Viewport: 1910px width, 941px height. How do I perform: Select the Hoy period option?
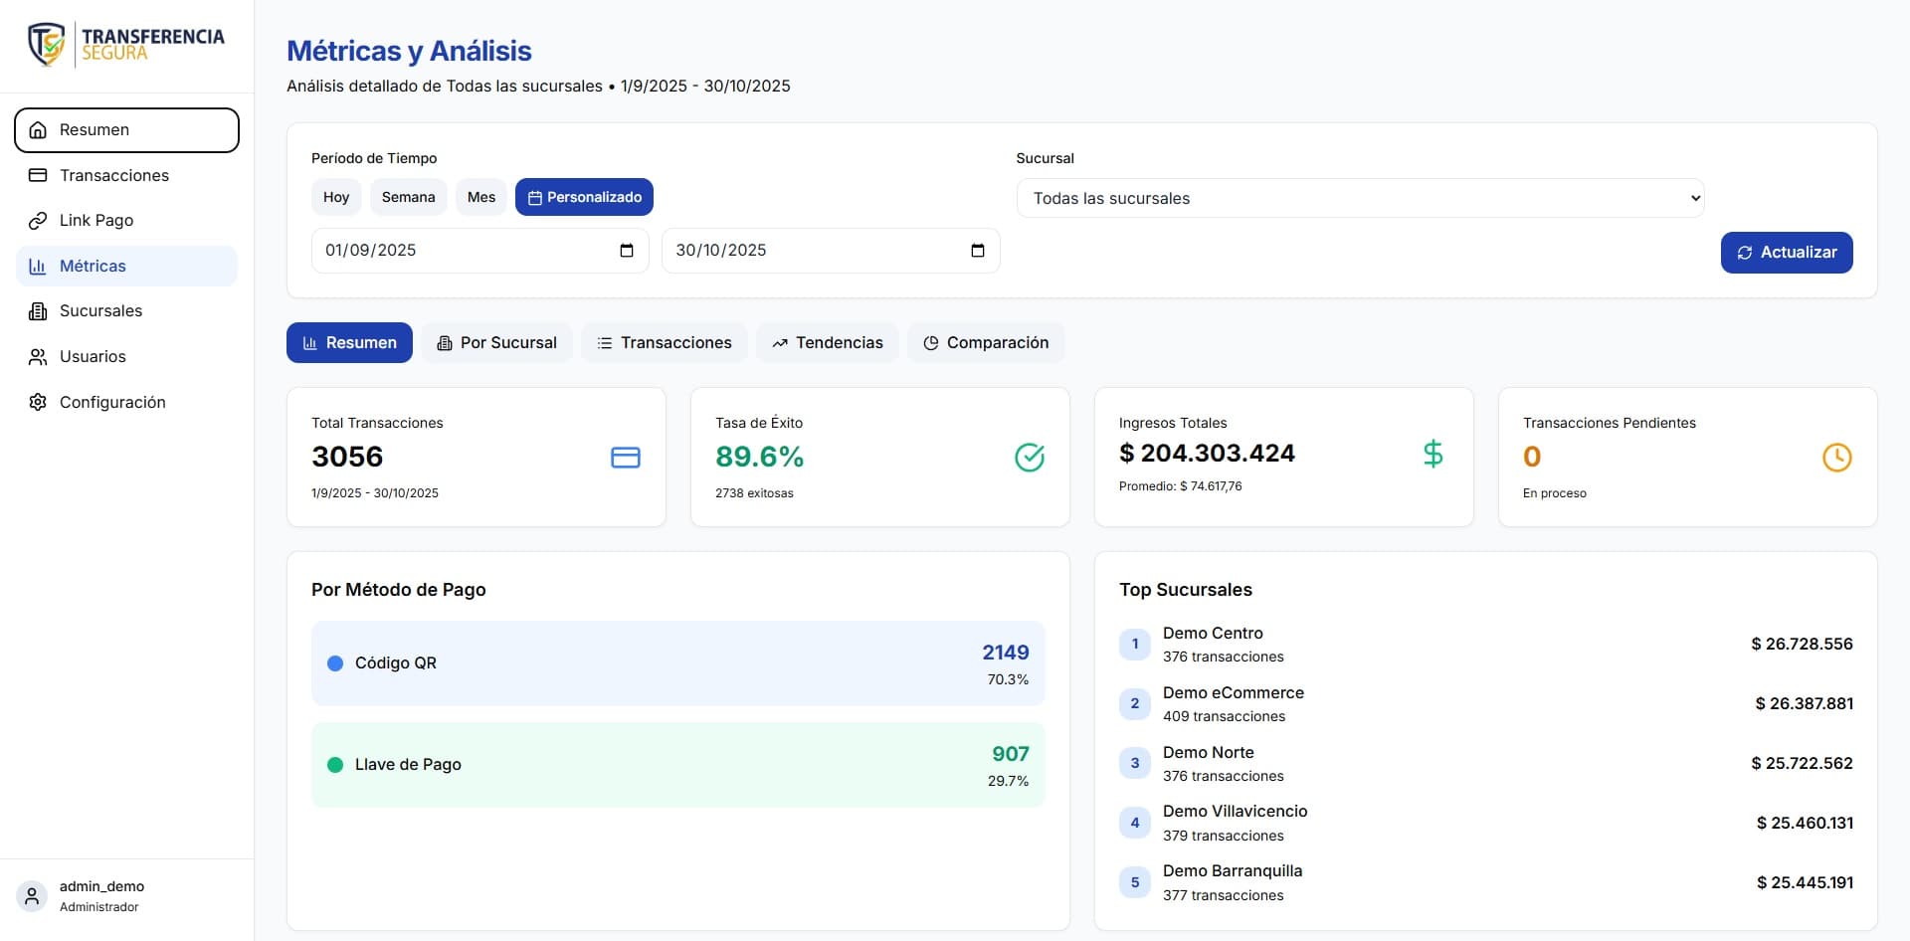pyautogui.click(x=335, y=197)
